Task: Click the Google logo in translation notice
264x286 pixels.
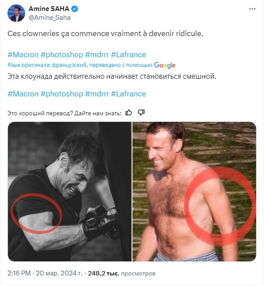Action: coord(165,65)
